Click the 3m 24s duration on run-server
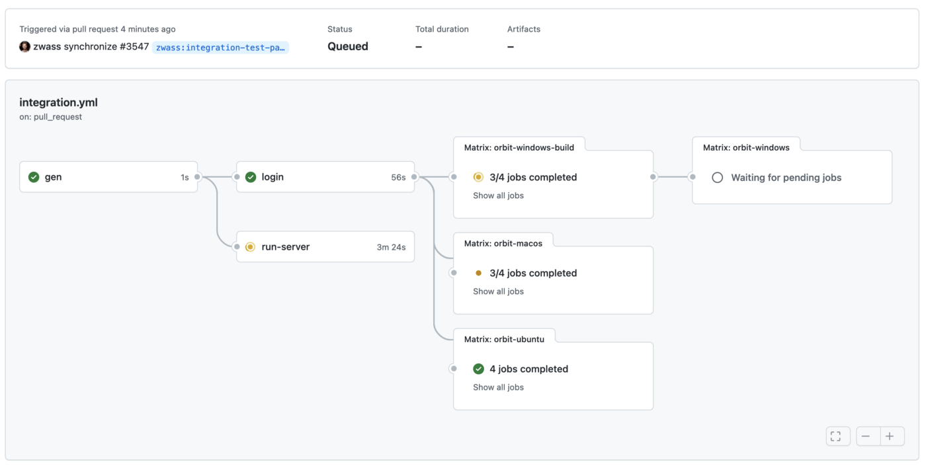This screenshot has height=467, width=926. (391, 248)
